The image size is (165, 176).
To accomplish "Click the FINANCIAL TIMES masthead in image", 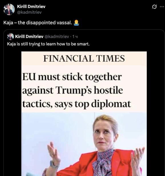I will tap(84, 59).
